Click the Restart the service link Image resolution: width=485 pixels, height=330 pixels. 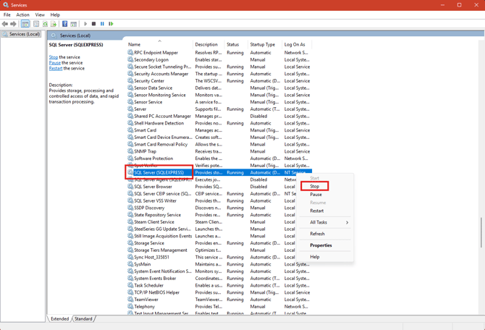pyautogui.click(x=56, y=69)
